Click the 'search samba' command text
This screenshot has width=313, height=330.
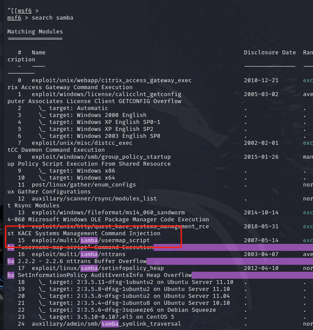point(53,18)
